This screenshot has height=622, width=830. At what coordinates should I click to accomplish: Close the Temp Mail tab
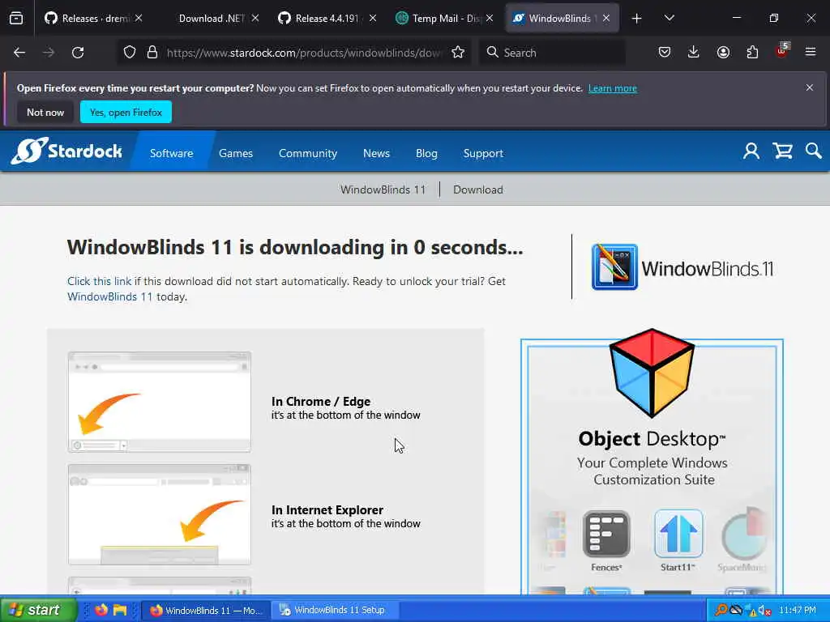[x=490, y=19]
